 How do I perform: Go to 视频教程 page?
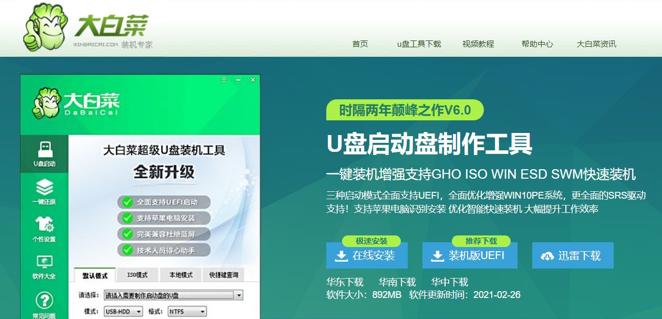click(x=478, y=44)
